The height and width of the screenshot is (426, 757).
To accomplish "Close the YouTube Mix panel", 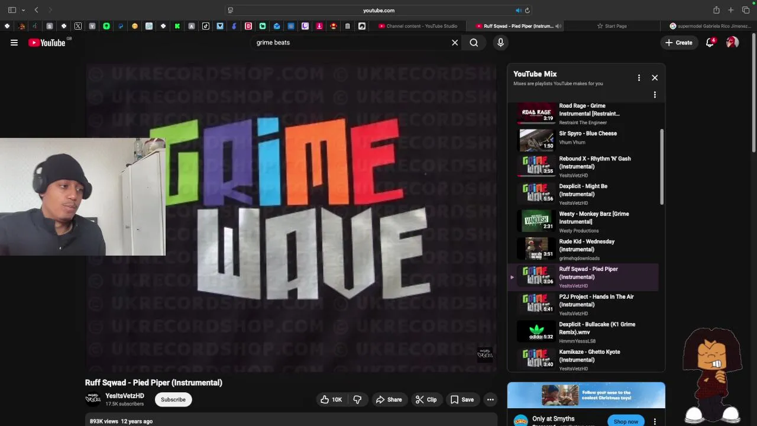I will click(x=655, y=78).
